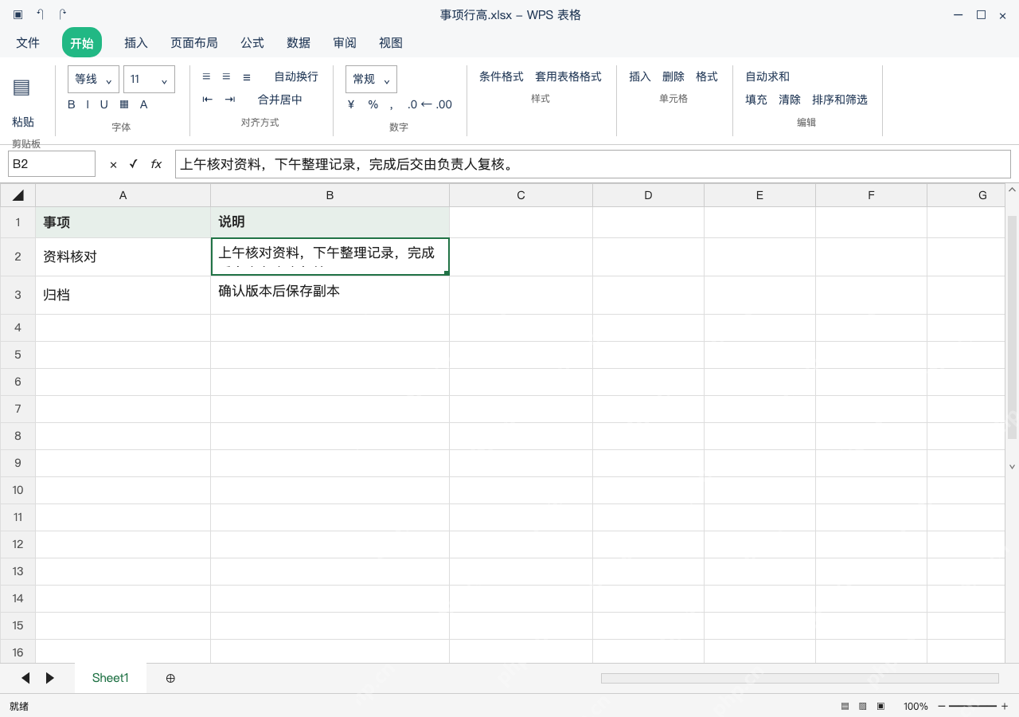1019x717 pixels.
Task: Toggle underline formatting
Action: [x=103, y=104]
